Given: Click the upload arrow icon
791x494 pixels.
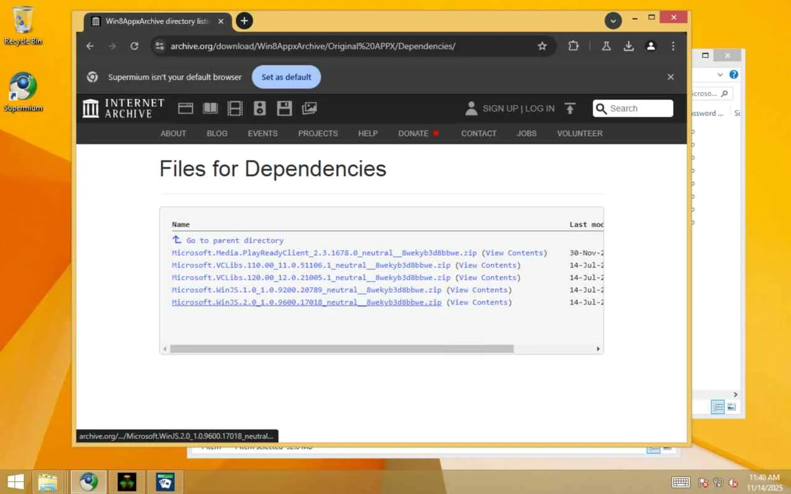Looking at the screenshot, I should [570, 109].
